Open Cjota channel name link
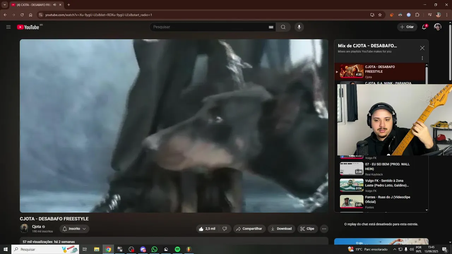 click(x=36, y=227)
